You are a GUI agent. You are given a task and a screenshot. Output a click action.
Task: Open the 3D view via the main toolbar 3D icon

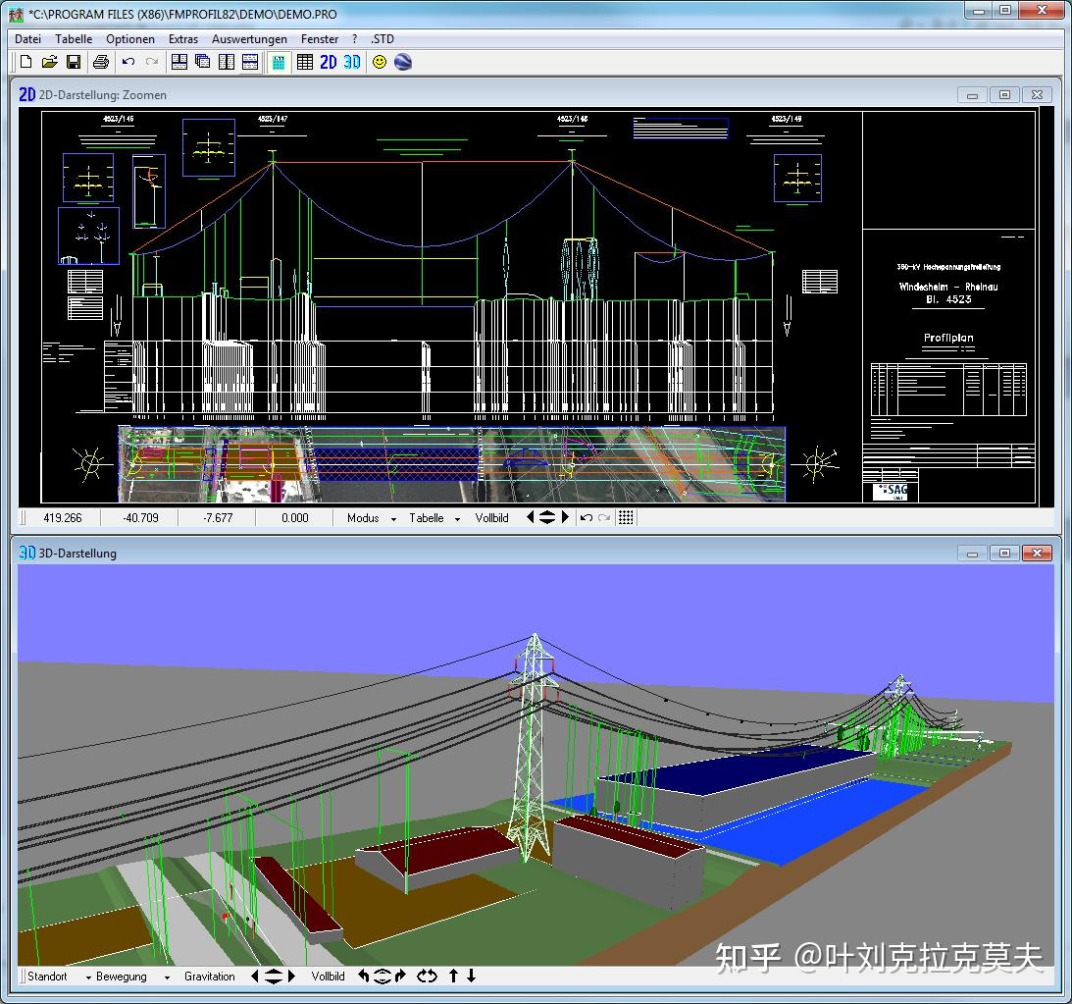352,62
